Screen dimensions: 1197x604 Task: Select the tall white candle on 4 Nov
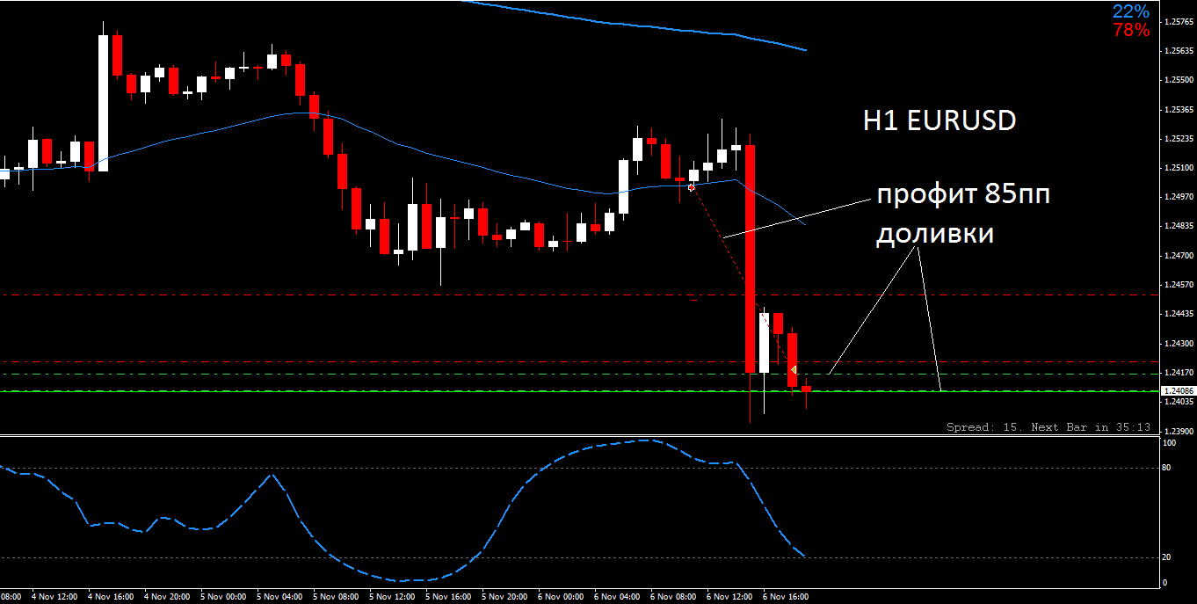click(103, 103)
